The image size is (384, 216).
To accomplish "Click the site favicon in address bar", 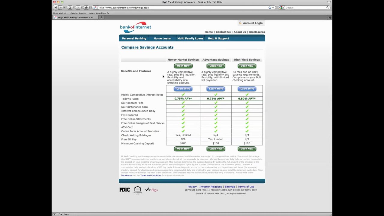I will [95, 7].
